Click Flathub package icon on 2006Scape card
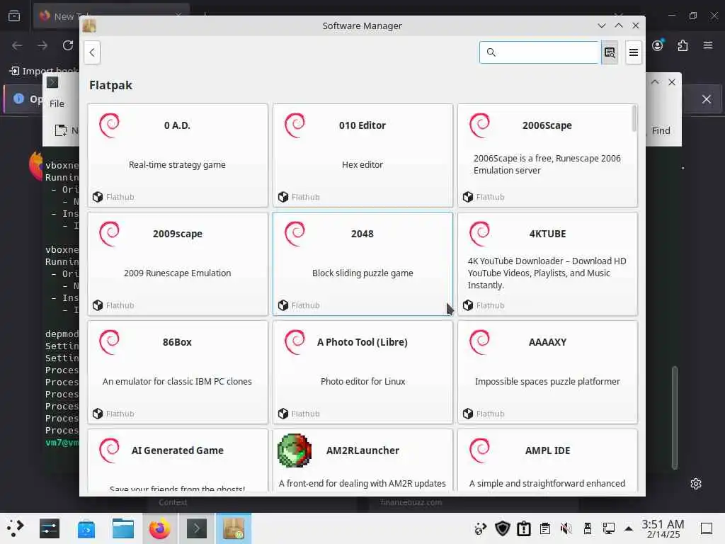 pos(468,197)
